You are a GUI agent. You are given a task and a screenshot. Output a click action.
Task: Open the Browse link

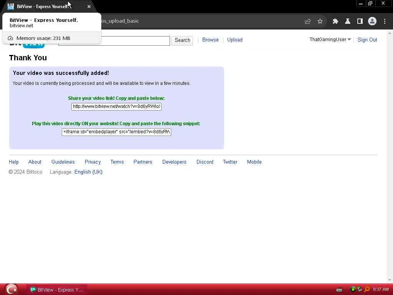(210, 40)
